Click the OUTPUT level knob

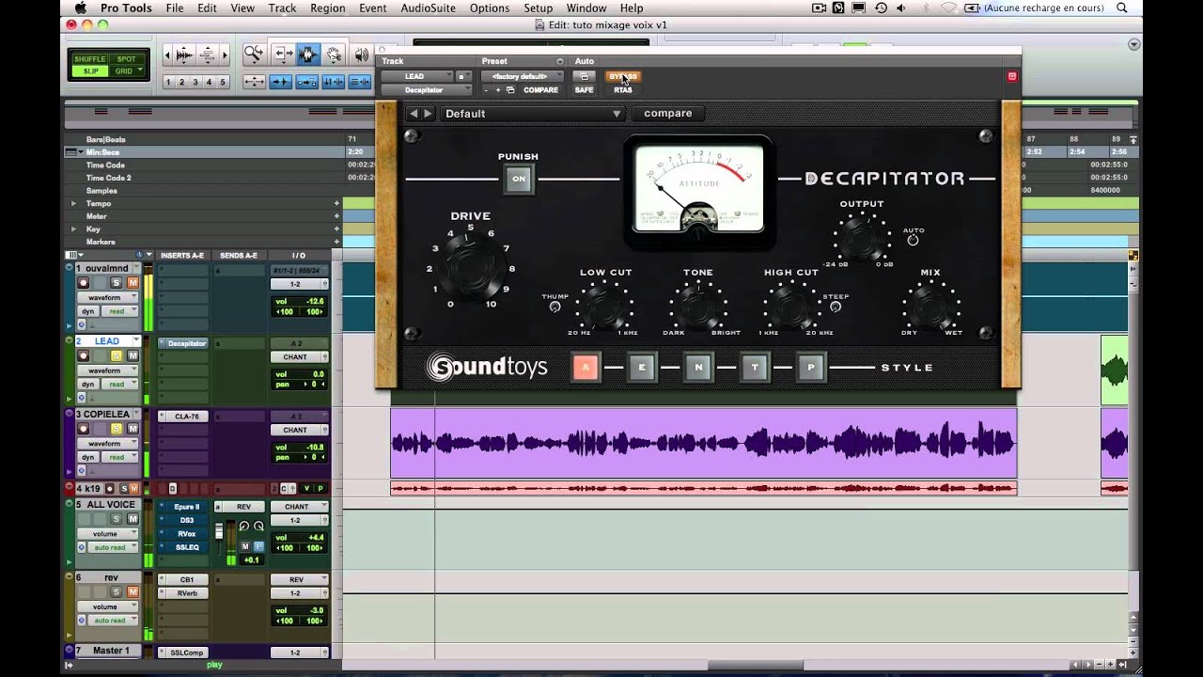[x=862, y=239]
